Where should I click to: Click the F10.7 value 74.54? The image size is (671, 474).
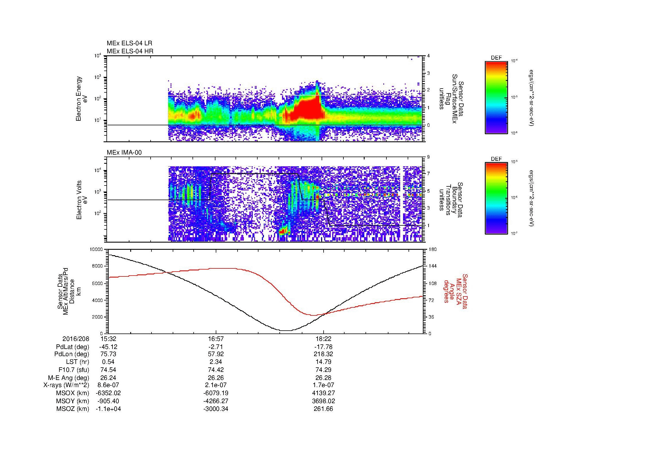pos(108,370)
